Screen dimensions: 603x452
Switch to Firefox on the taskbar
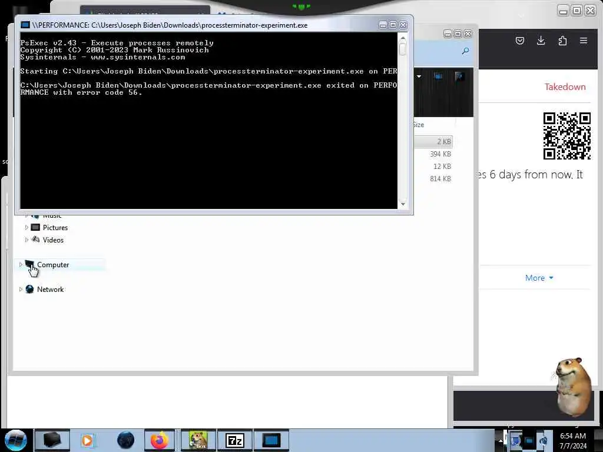[x=160, y=440]
